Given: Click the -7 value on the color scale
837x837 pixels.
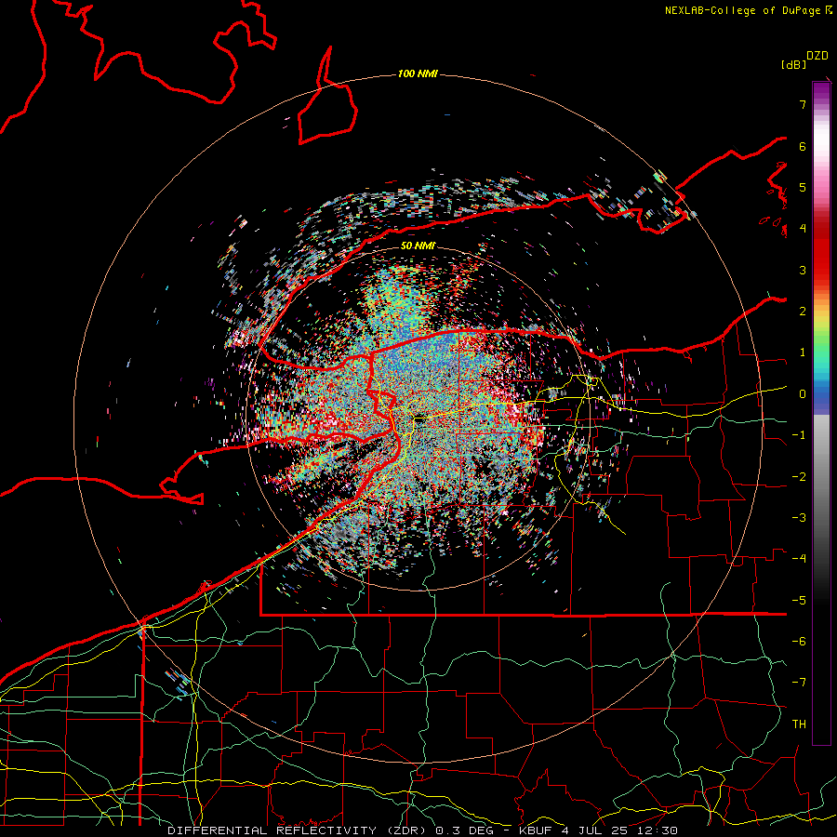Looking at the screenshot, I should click(x=799, y=683).
